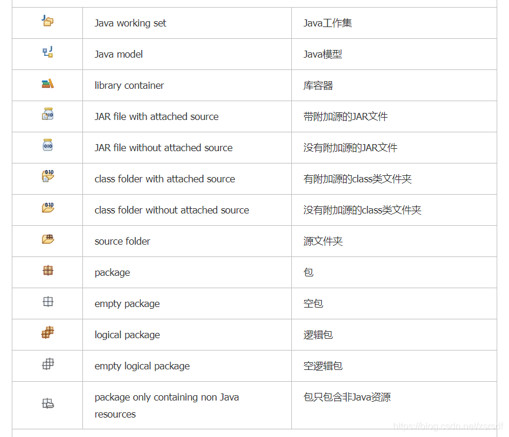The image size is (509, 437).
Task: Click the cell '没有附加源的class类文件夹'
Action: click(394, 210)
